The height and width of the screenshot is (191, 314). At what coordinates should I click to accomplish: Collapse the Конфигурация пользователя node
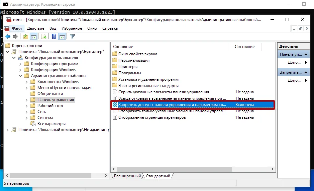(x=14, y=58)
